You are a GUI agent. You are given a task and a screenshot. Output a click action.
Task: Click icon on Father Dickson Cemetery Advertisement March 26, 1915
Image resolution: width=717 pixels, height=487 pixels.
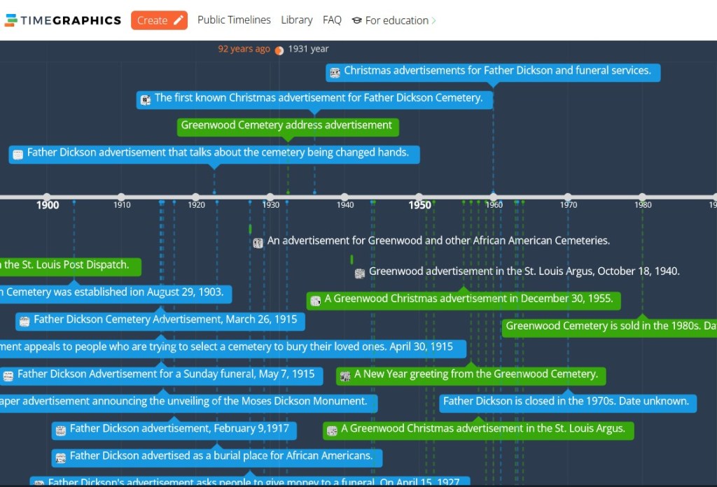pos(25,321)
